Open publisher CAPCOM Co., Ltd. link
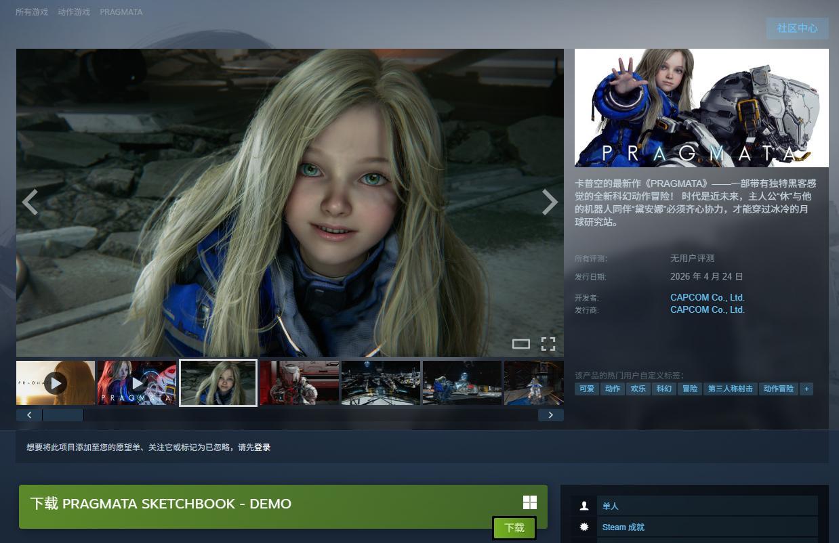Viewport: 839px width, 543px height. pyautogui.click(x=707, y=309)
